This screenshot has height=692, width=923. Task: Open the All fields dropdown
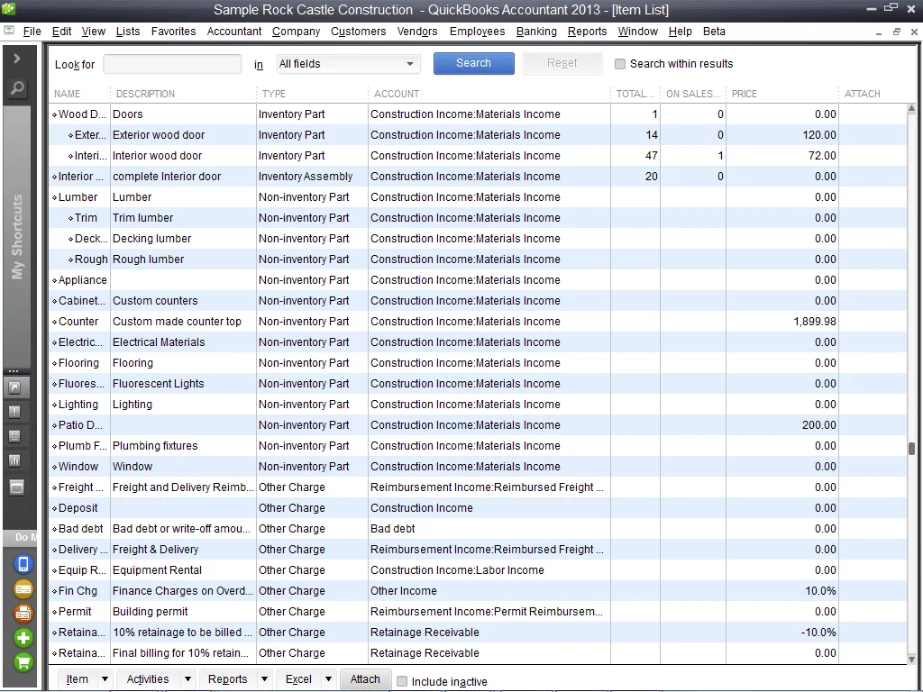pos(348,64)
